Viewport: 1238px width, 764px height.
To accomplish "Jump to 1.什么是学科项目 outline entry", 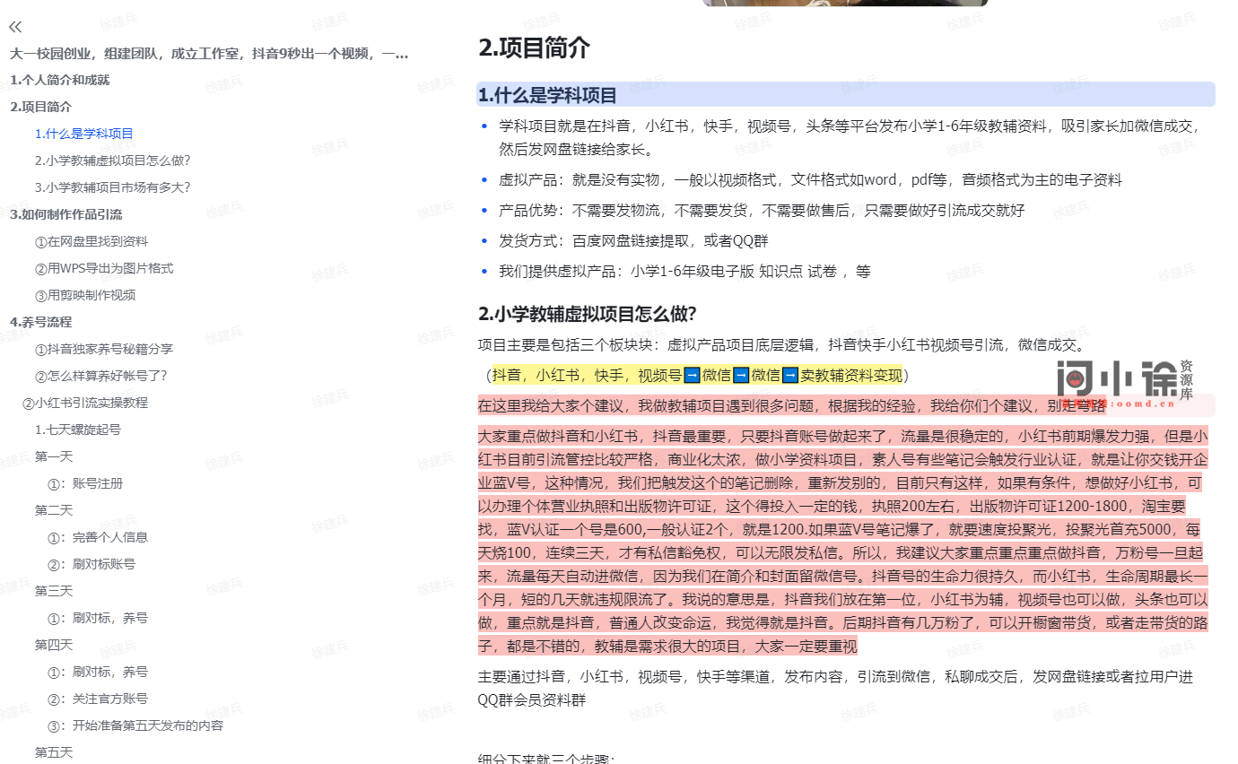I will pyautogui.click(x=84, y=134).
